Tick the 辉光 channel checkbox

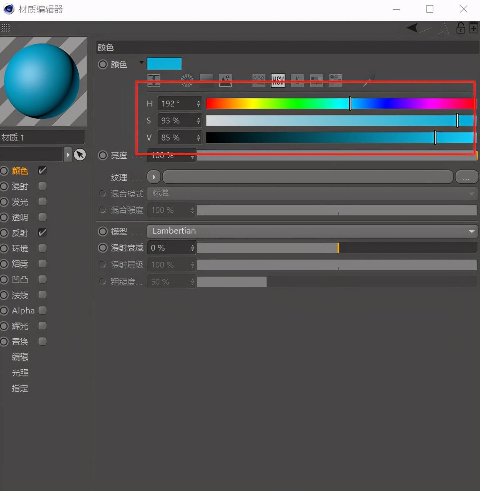pos(43,326)
